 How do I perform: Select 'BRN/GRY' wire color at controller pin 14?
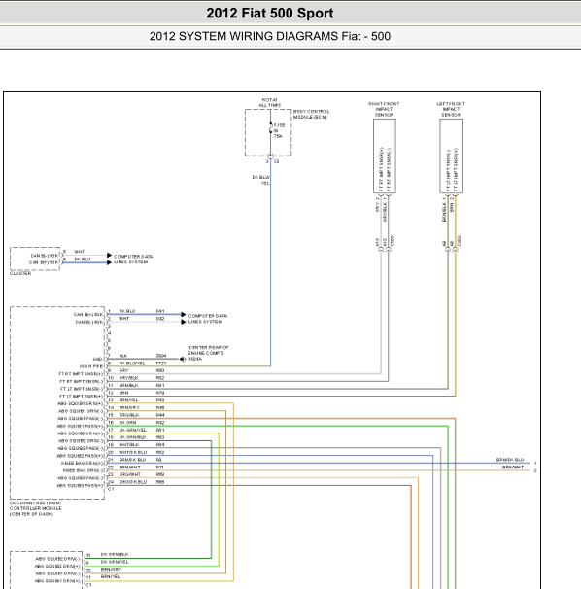click(x=129, y=407)
